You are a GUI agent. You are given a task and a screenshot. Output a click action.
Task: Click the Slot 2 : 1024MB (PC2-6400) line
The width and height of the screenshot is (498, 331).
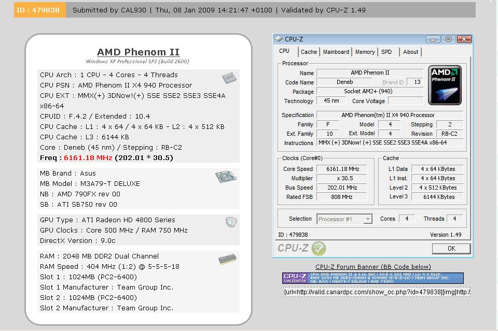click(88, 298)
